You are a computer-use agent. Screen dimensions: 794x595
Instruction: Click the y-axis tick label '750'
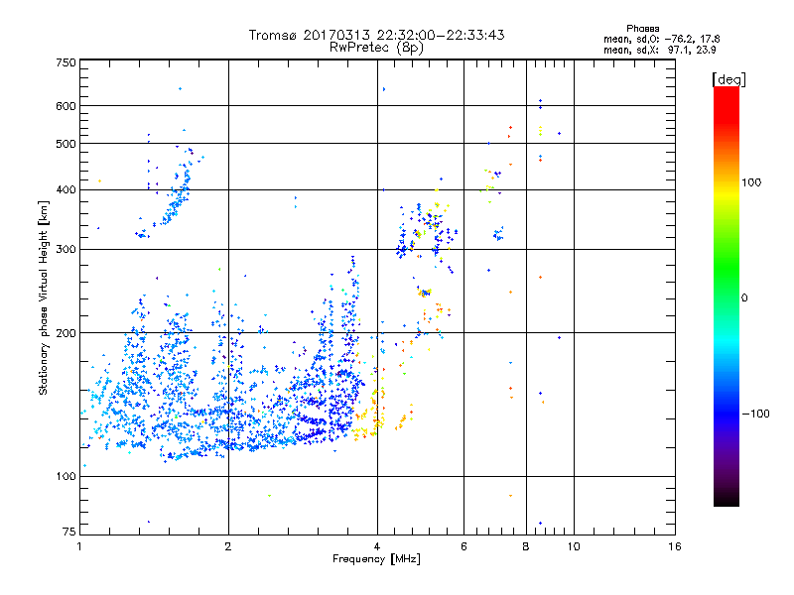point(66,62)
